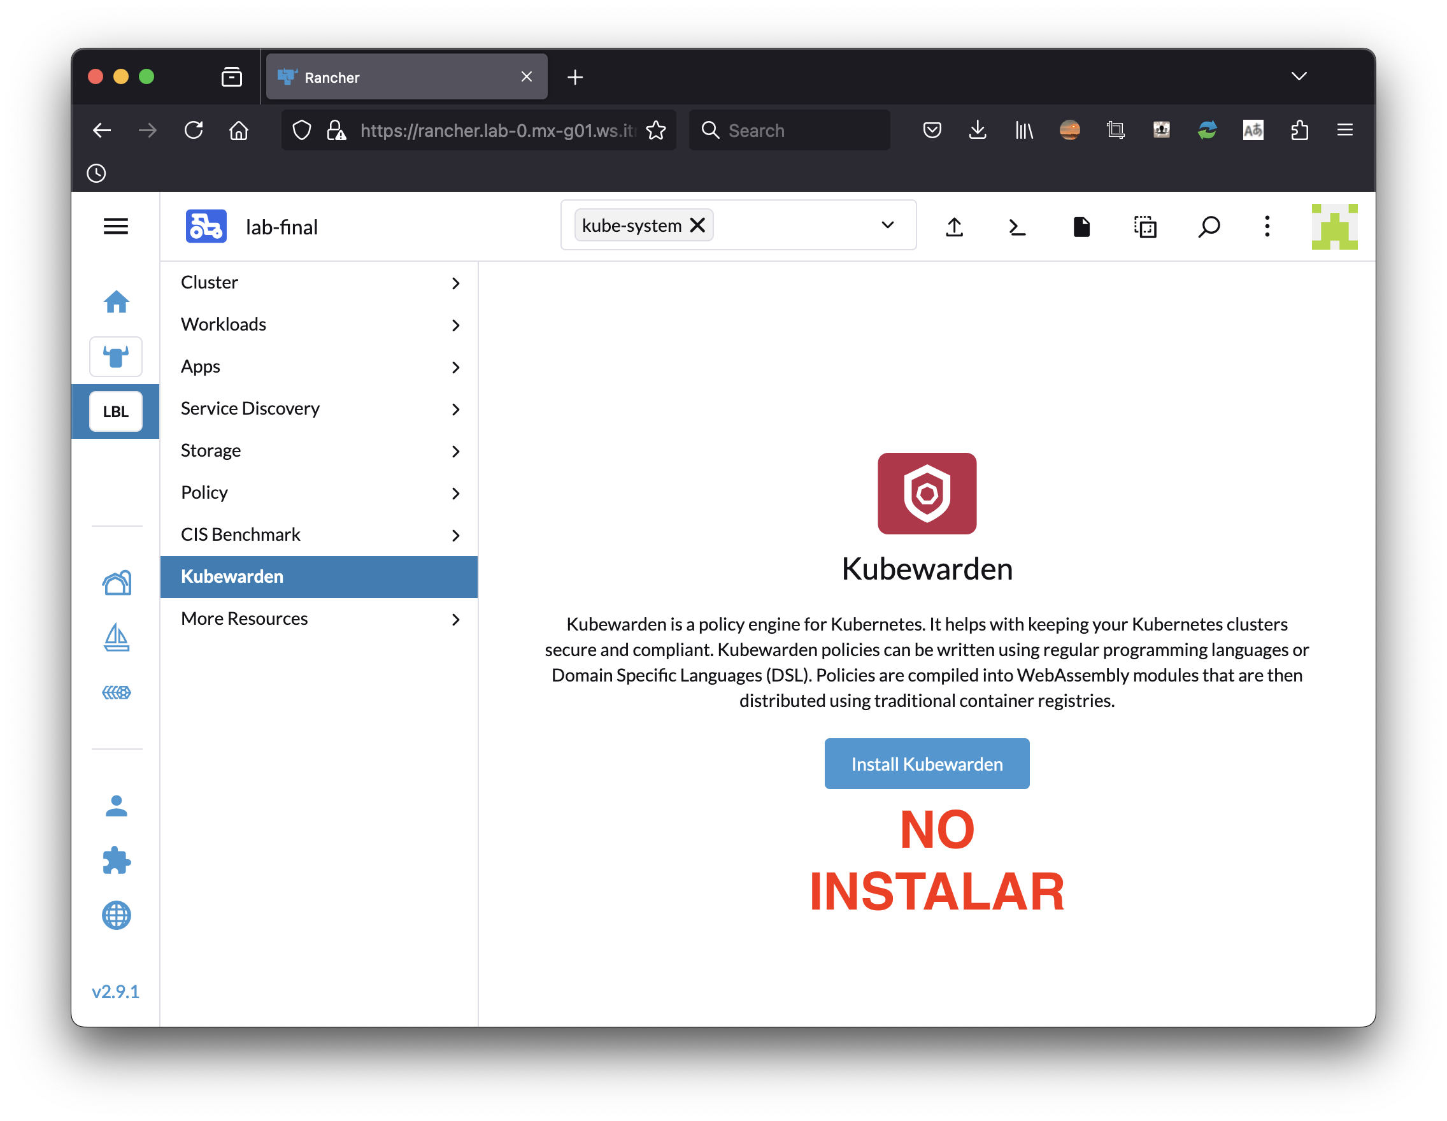Open user avatar menu
Viewport: 1447px width, 1121px height.
[x=1334, y=227]
